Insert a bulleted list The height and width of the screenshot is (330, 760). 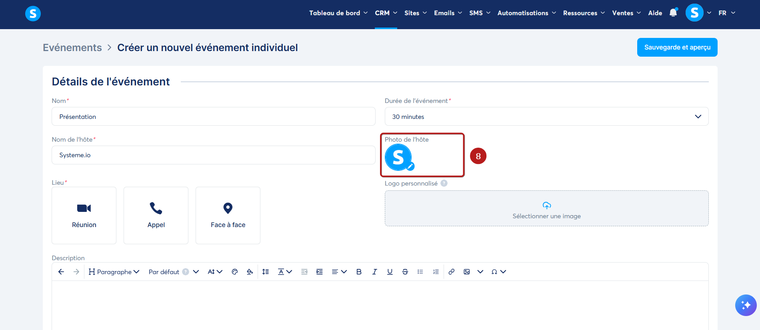tap(420, 272)
